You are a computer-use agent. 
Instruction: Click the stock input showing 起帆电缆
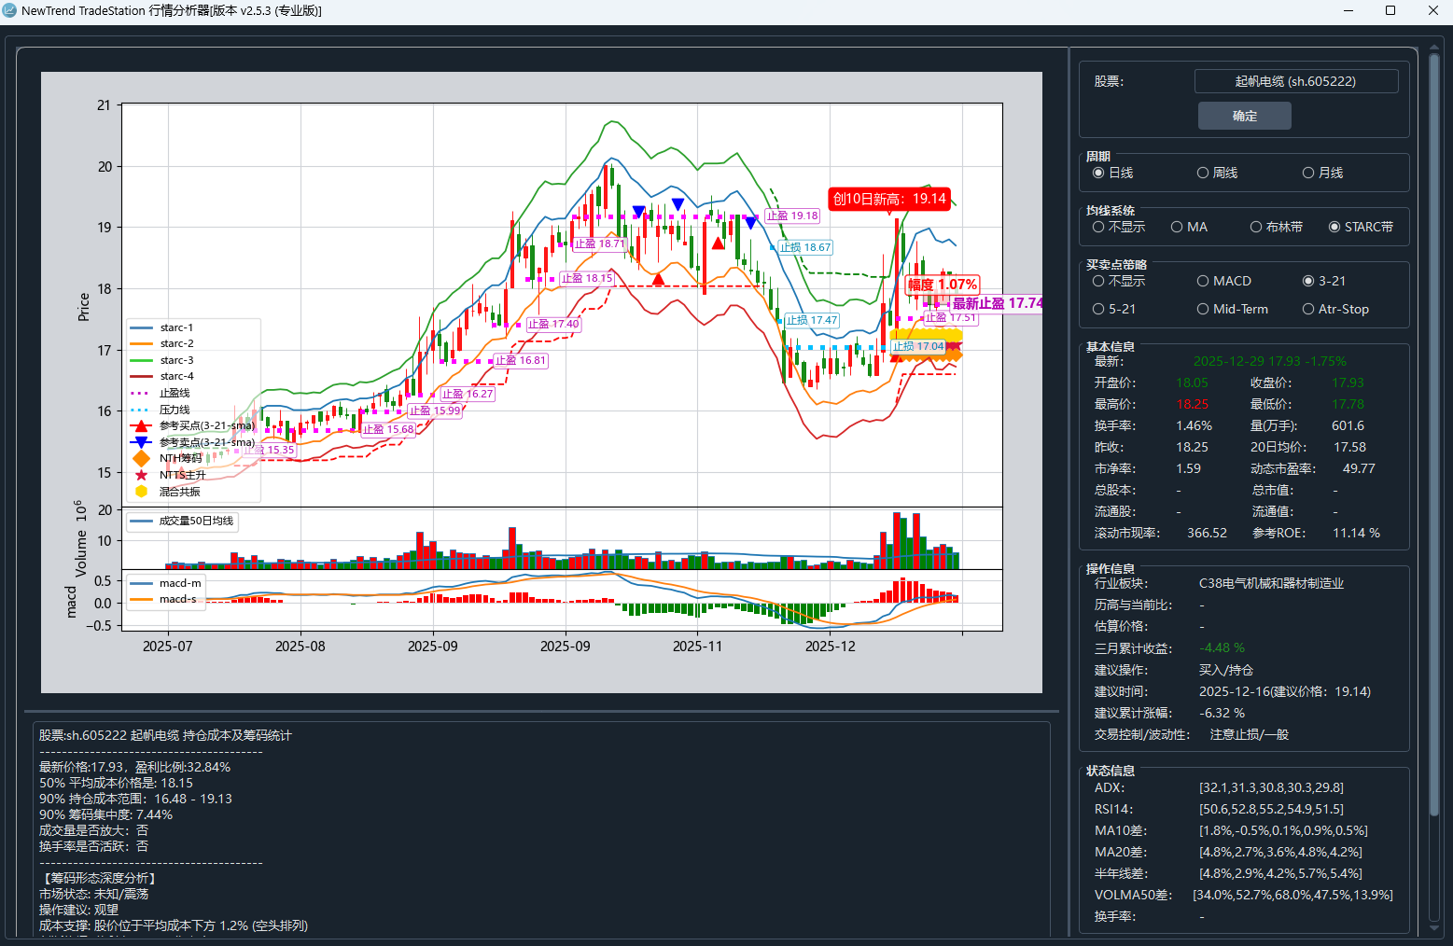(x=1295, y=81)
